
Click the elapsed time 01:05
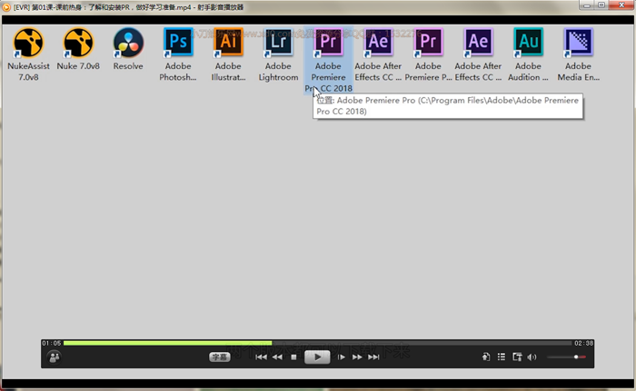point(51,343)
